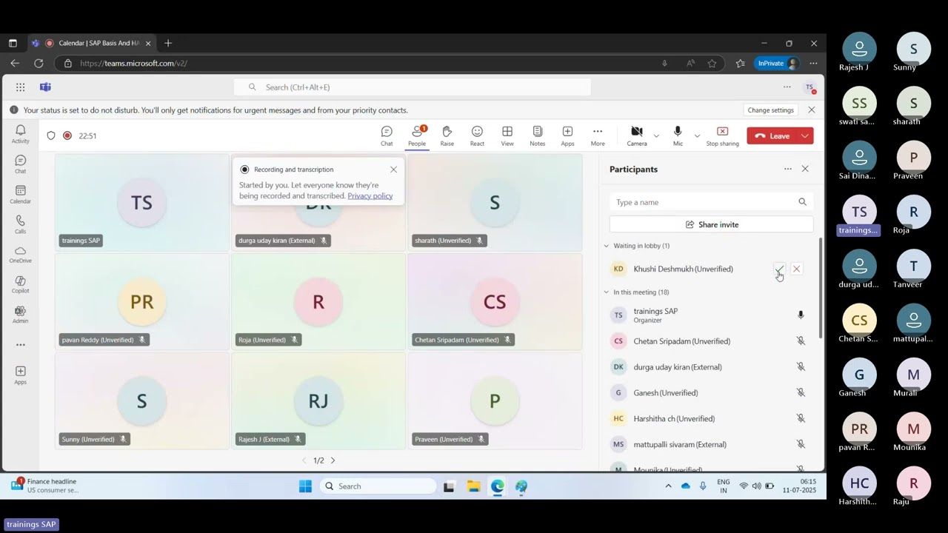Image resolution: width=948 pixels, height=533 pixels.
Task: Select the Roja video tile
Action: pos(318,301)
